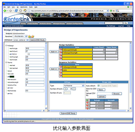Screen dimensions: 135x132
Task: Click Add button for Design Variables
Action: pyautogui.click(x=54, y=52)
